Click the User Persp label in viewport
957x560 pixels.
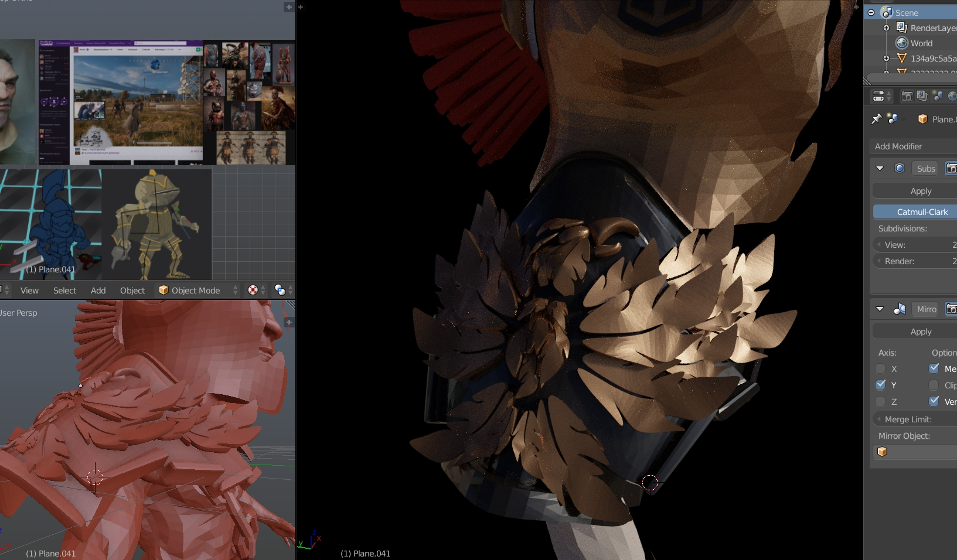coord(18,313)
